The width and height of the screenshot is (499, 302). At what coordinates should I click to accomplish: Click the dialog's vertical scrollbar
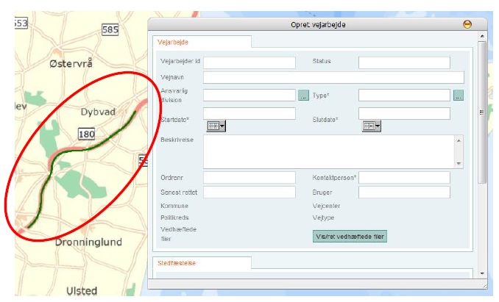[481, 110]
